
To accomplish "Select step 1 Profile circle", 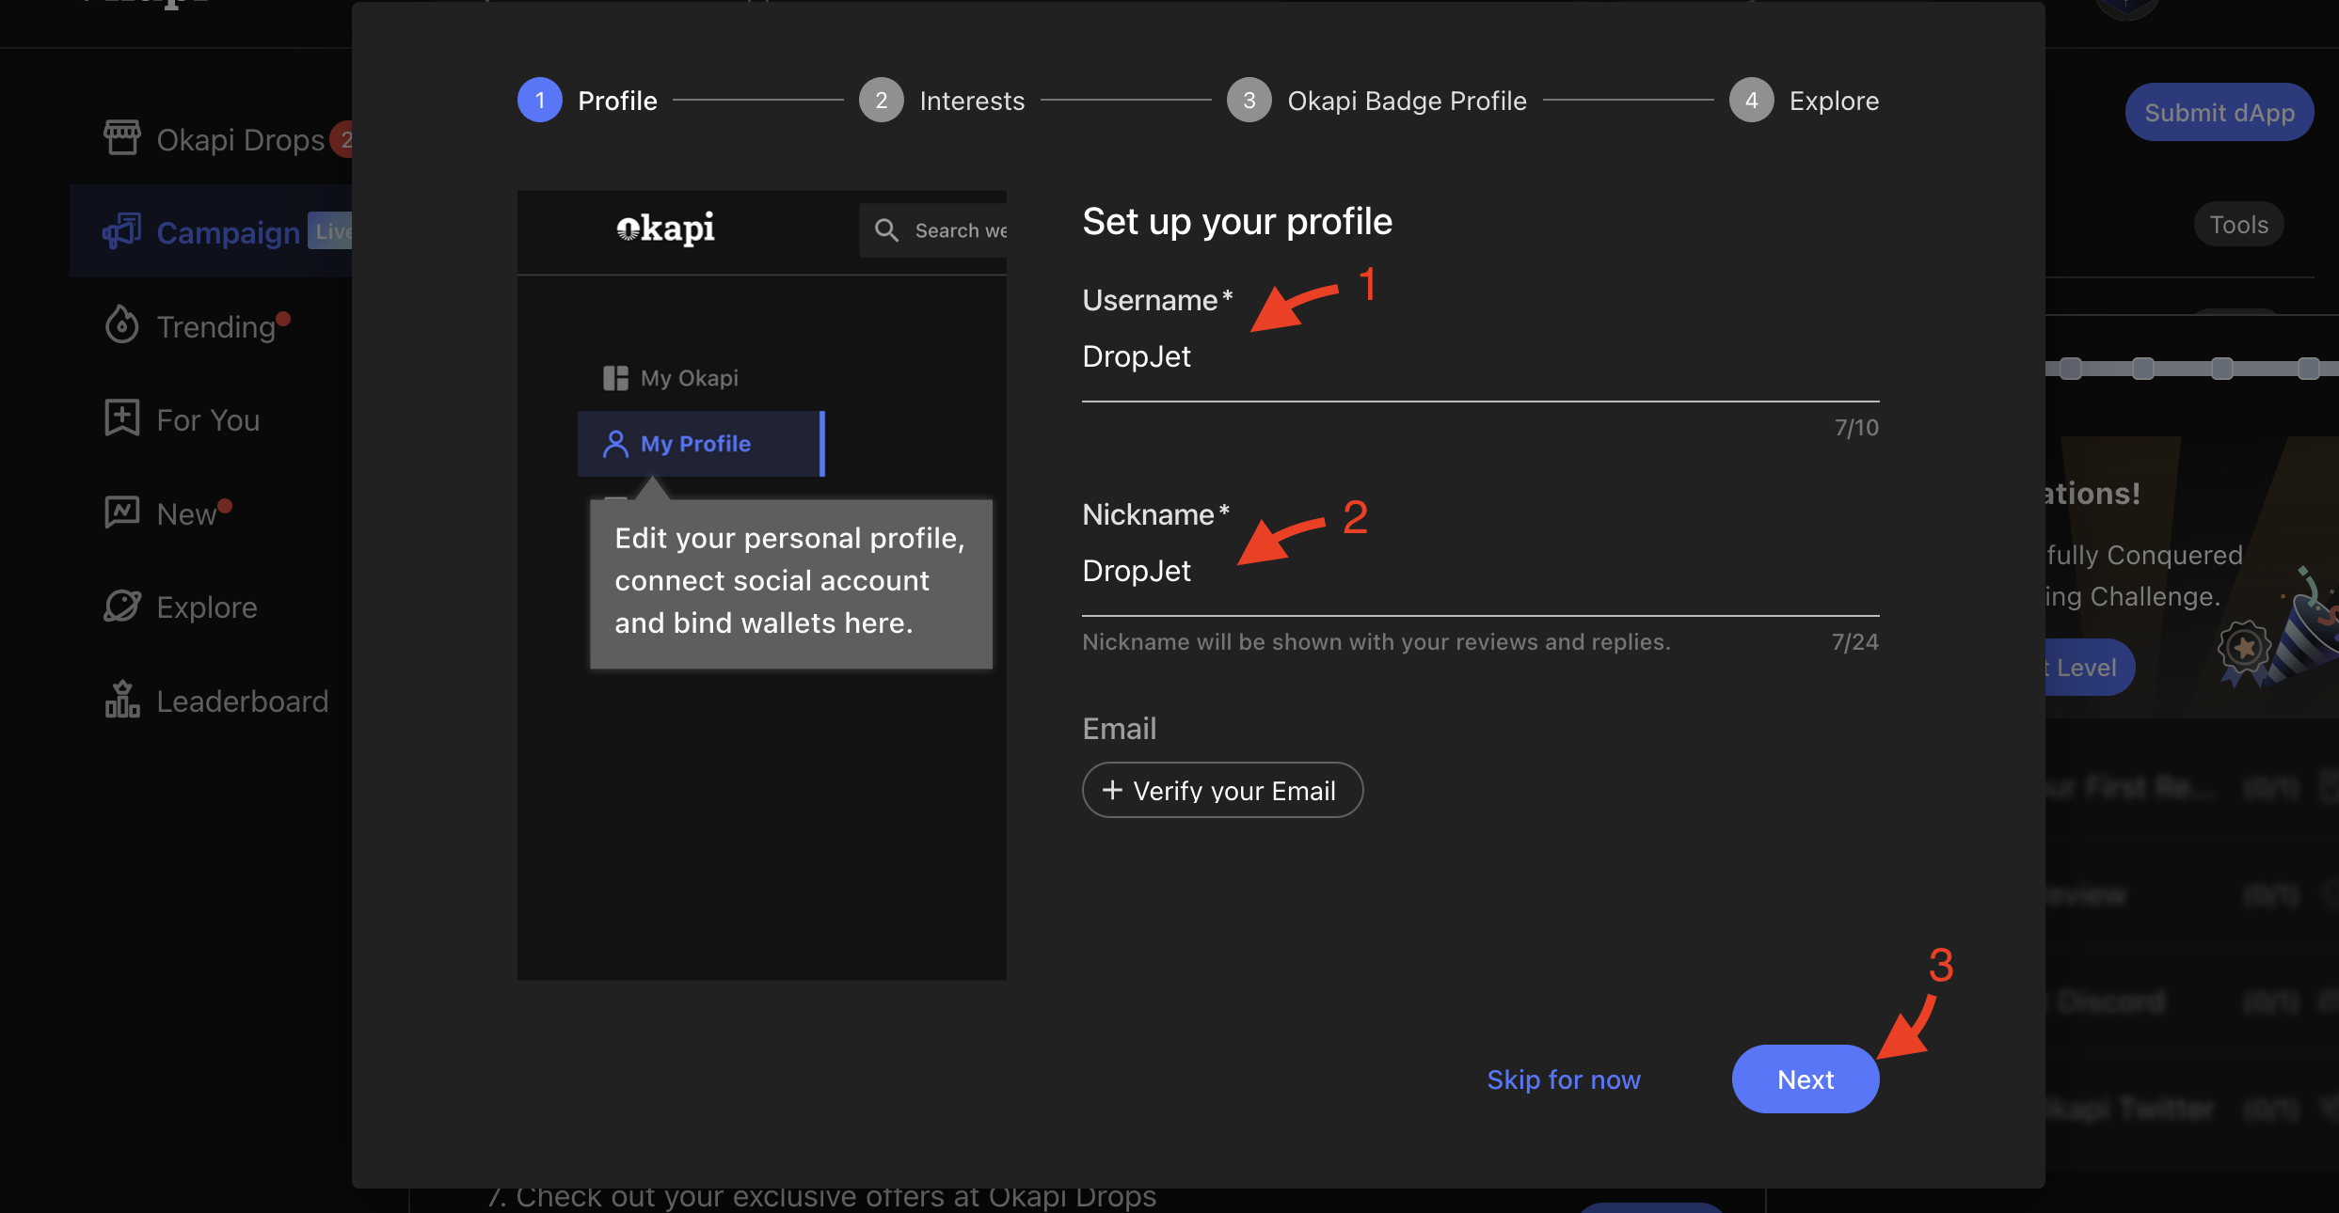I will (540, 100).
